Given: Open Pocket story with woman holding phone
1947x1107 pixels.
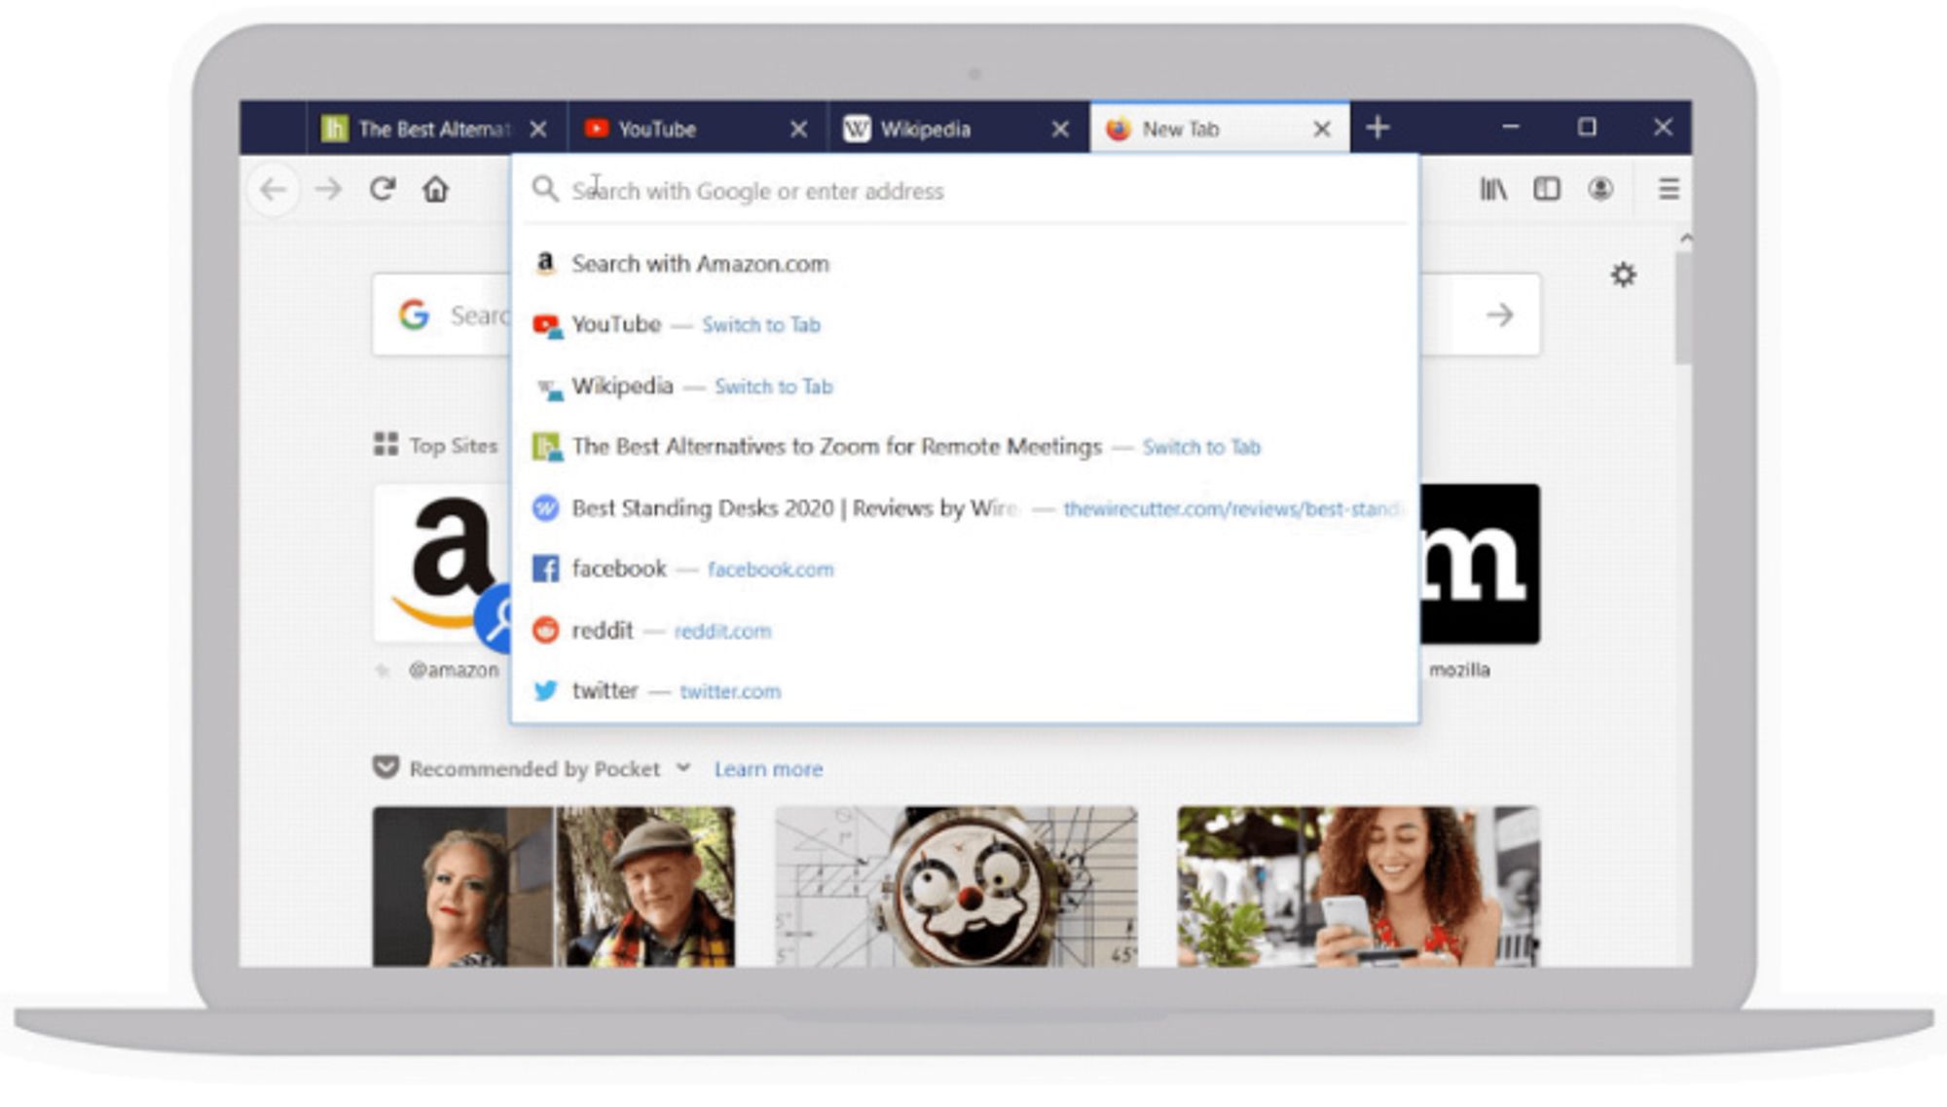Looking at the screenshot, I should 1358,886.
